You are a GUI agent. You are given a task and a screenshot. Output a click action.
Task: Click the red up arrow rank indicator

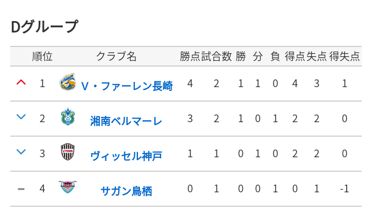click(21, 82)
